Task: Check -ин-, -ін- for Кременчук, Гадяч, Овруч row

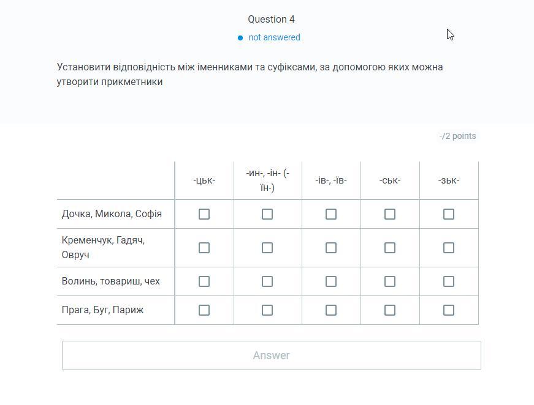Action: 267,248
